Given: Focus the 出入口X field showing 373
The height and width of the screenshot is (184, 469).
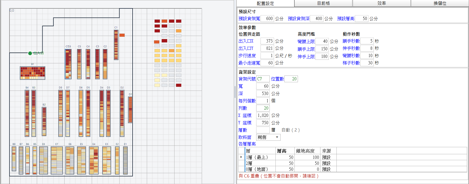Looking at the screenshot, I should 267,41.
